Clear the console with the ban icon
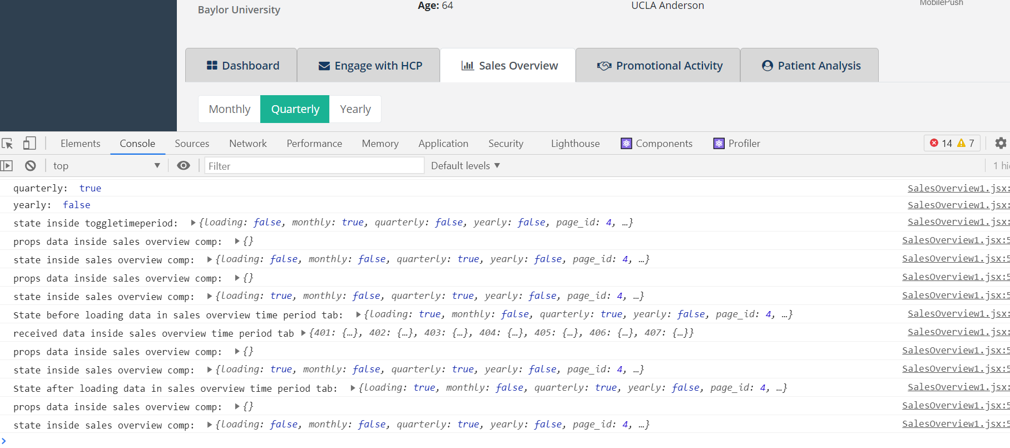This screenshot has width=1010, height=448. (31, 166)
